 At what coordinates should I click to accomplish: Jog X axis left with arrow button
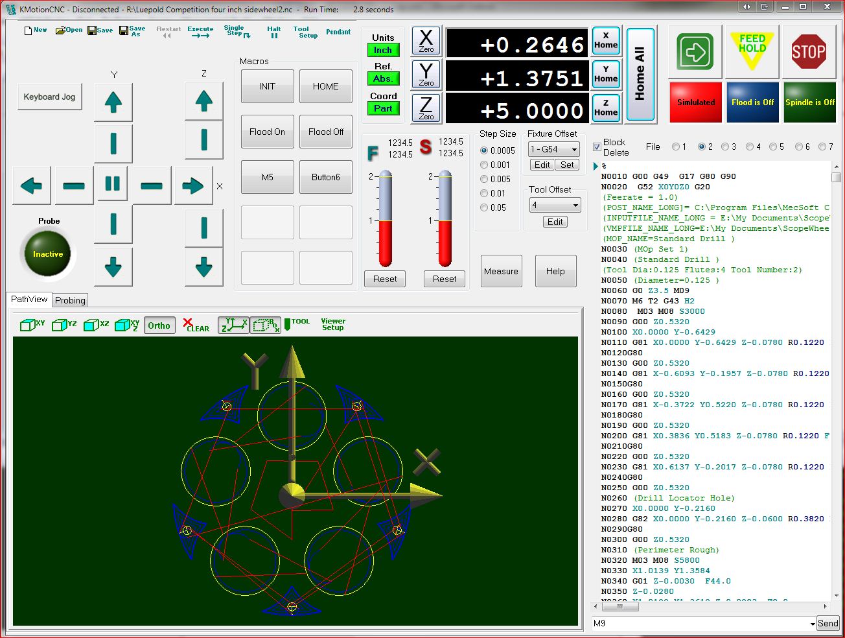point(32,186)
